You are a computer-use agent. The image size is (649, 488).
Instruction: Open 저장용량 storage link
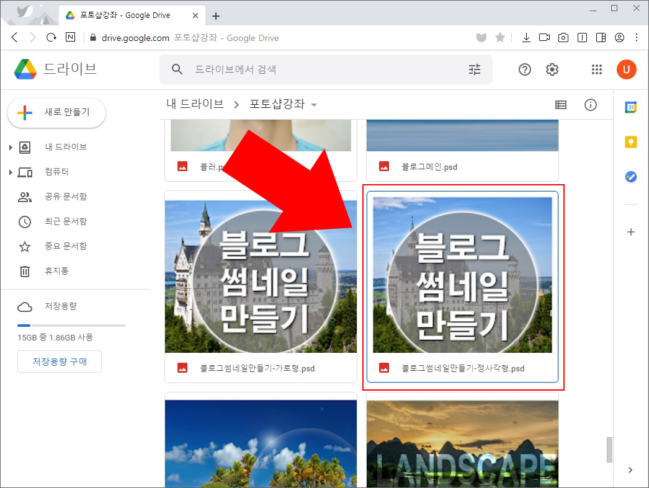tap(60, 306)
